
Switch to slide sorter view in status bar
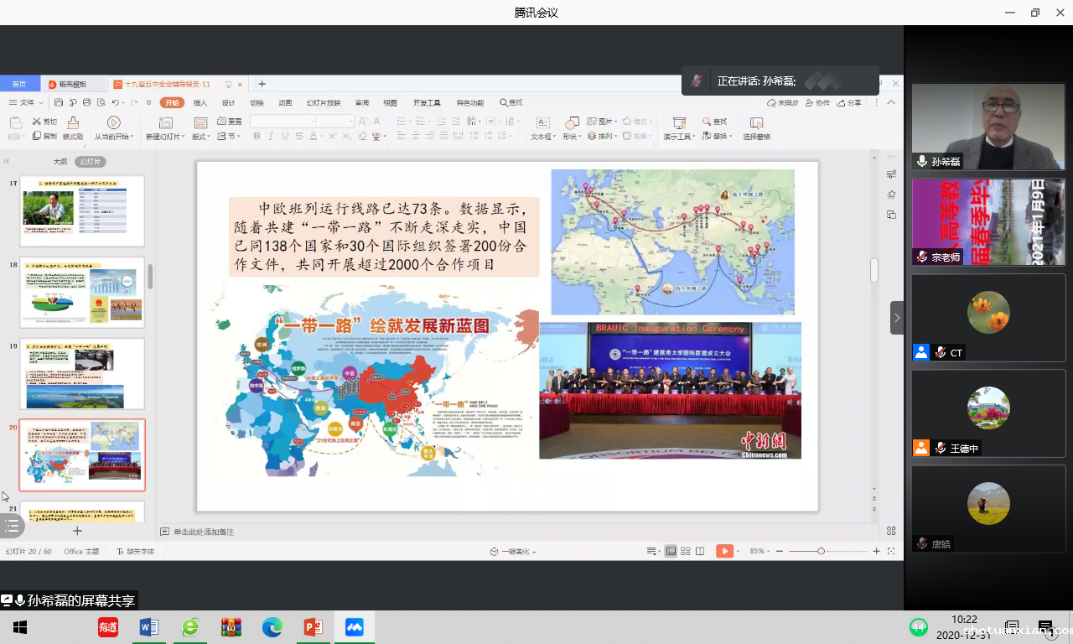click(x=686, y=551)
